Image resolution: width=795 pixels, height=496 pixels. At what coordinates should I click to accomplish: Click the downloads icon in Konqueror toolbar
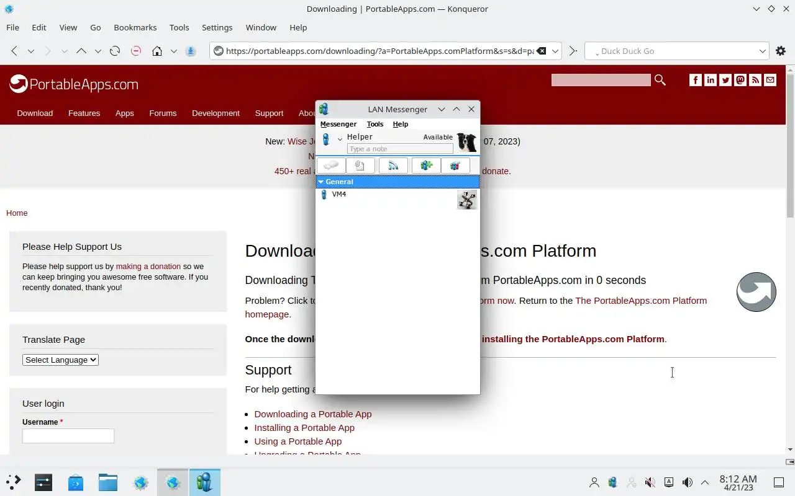tap(191, 51)
